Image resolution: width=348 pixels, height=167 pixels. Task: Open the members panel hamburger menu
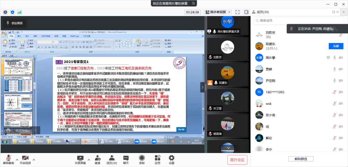[343, 12]
